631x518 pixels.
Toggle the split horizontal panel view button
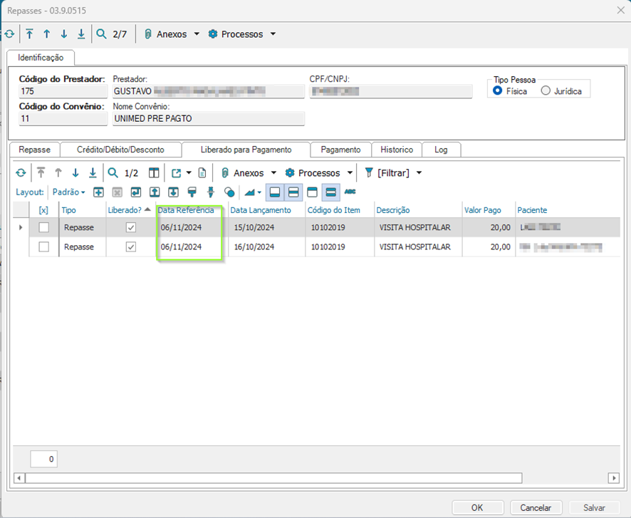click(293, 192)
